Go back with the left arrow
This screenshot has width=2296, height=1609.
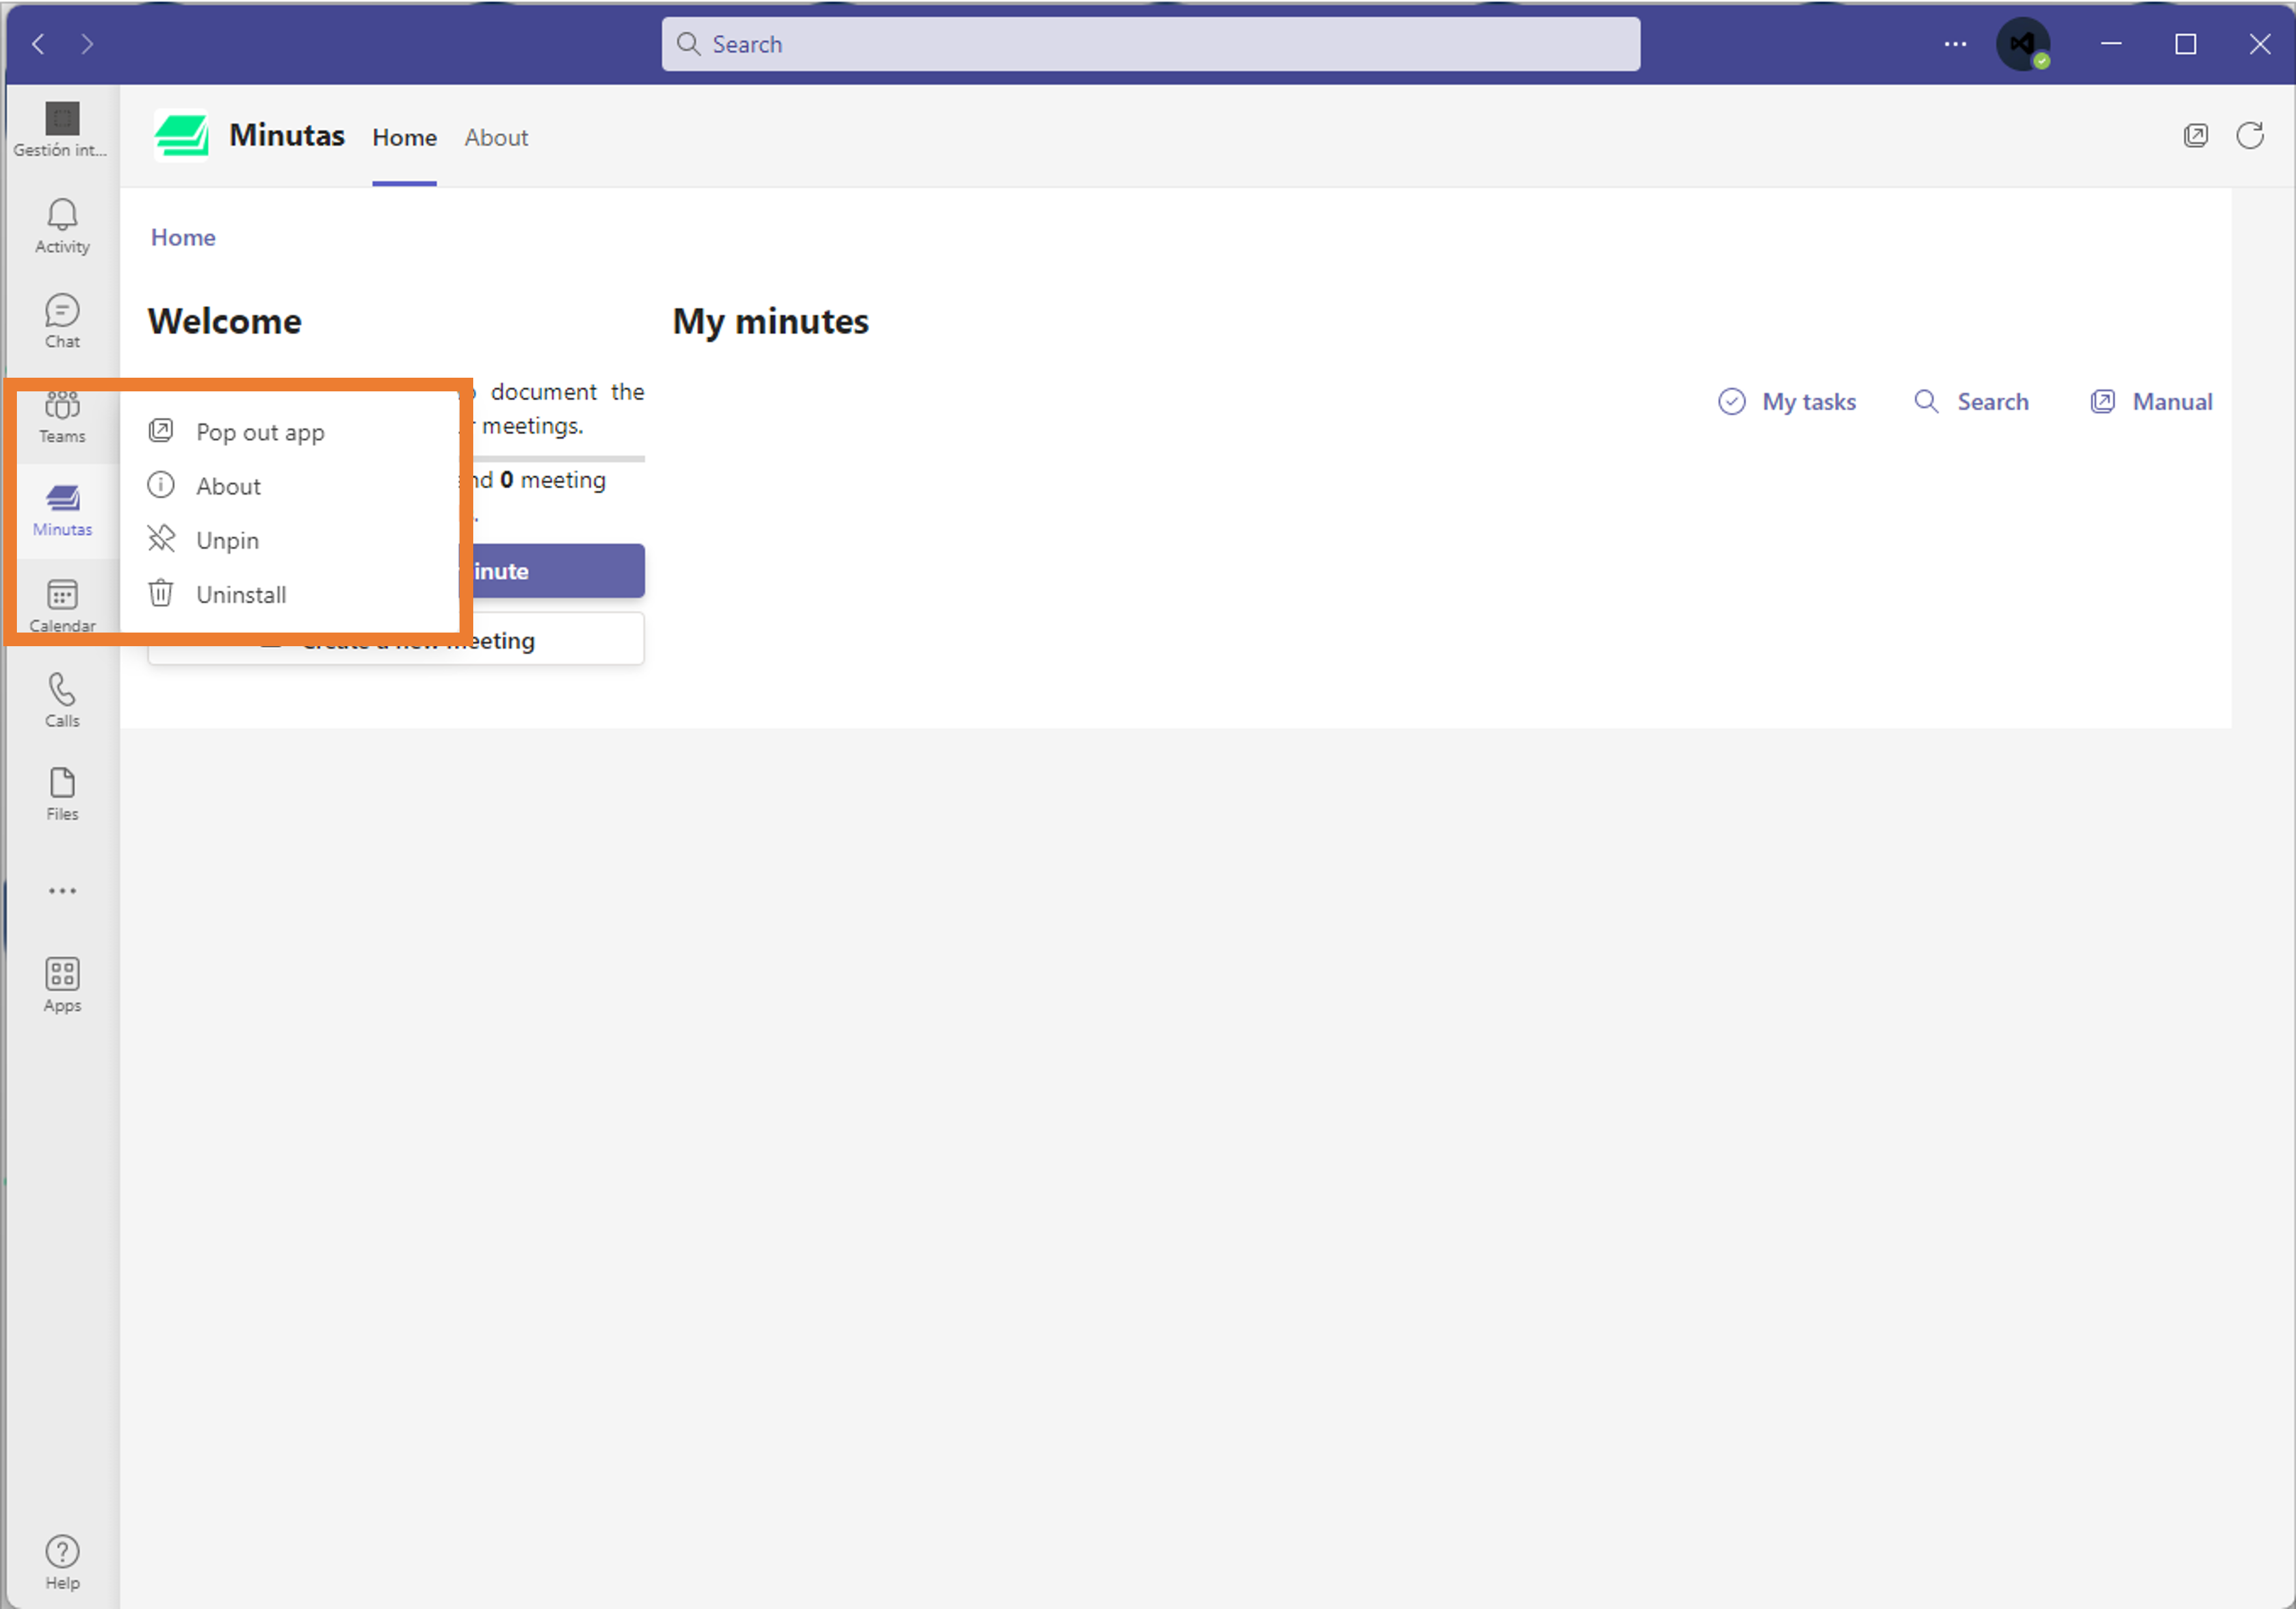(38, 44)
